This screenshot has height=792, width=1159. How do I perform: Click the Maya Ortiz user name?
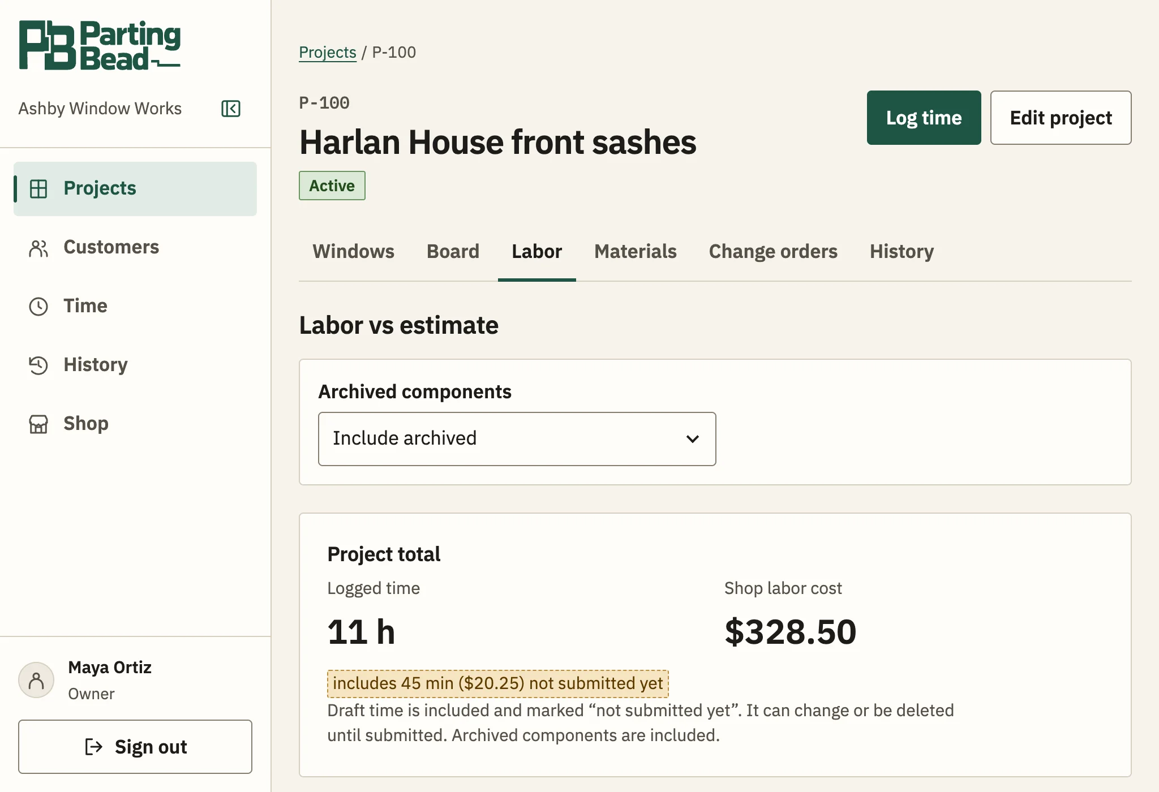pos(110,668)
